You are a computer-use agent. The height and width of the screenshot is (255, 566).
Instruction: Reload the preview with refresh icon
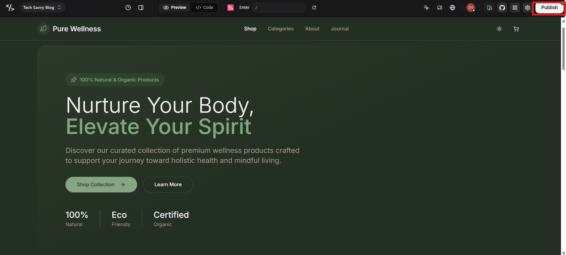pos(314,7)
